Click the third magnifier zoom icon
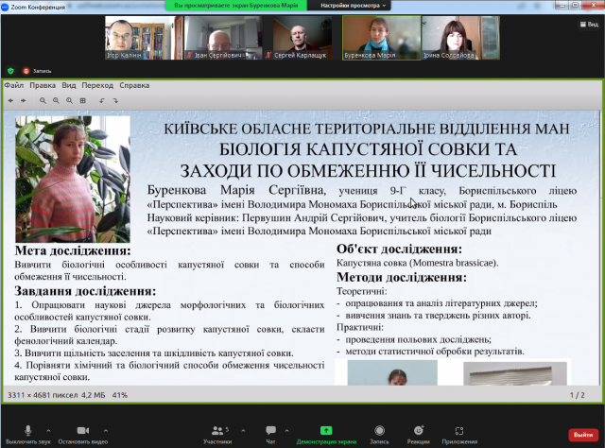 (69, 101)
